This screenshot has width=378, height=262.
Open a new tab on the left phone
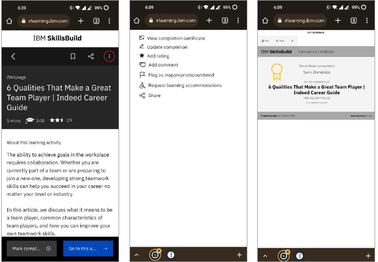[x=81, y=21]
